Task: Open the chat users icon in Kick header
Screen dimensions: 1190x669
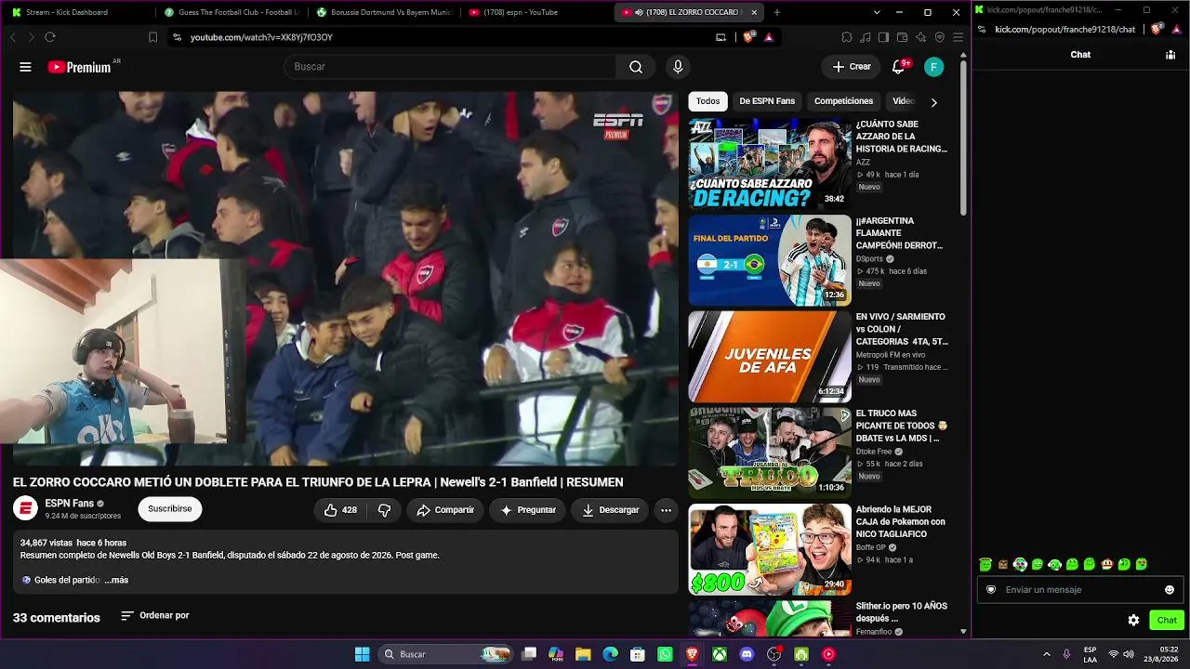Action: [x=1170, y=55]
